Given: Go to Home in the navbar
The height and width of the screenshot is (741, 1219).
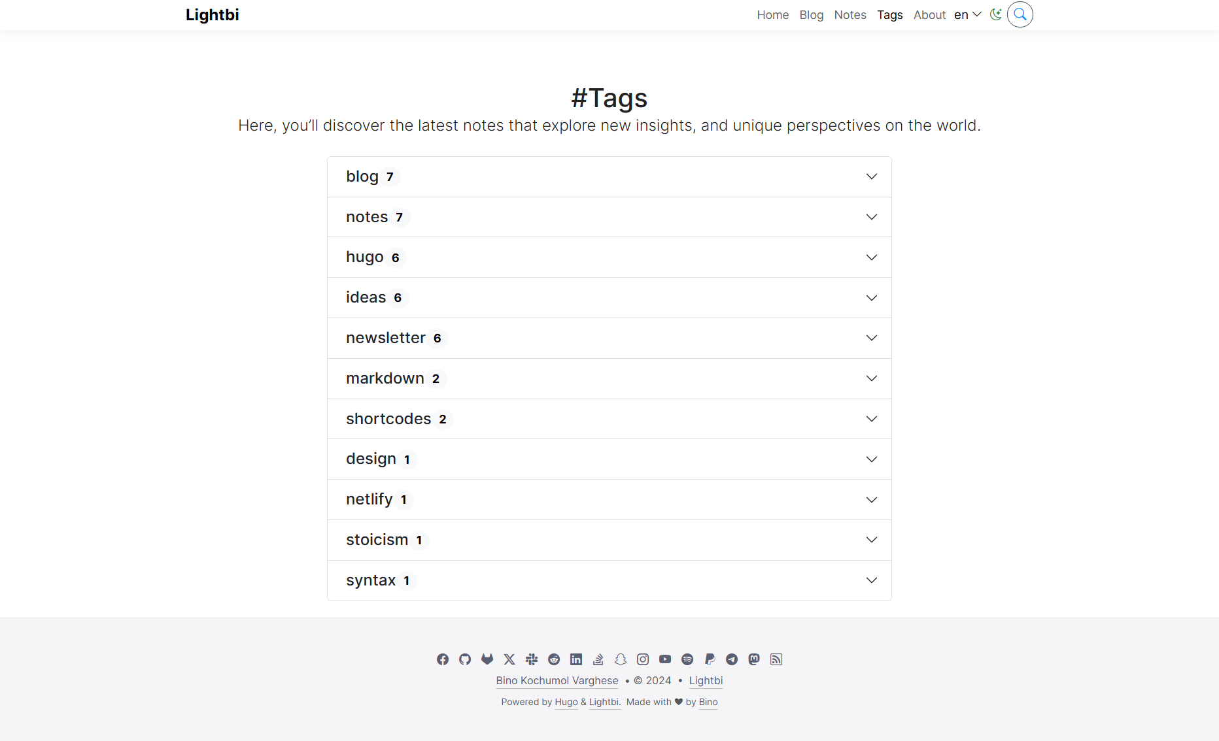Looking at the screenshot, I should tap(773, 14).
